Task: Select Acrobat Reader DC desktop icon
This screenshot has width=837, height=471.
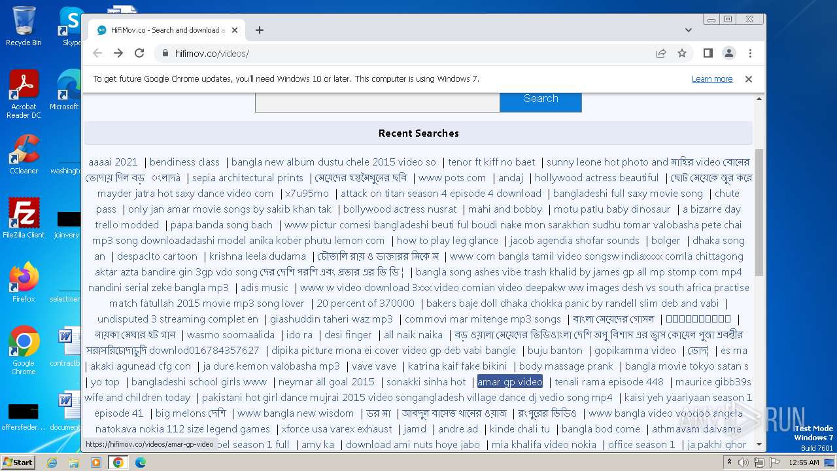Action: point(24,94)
